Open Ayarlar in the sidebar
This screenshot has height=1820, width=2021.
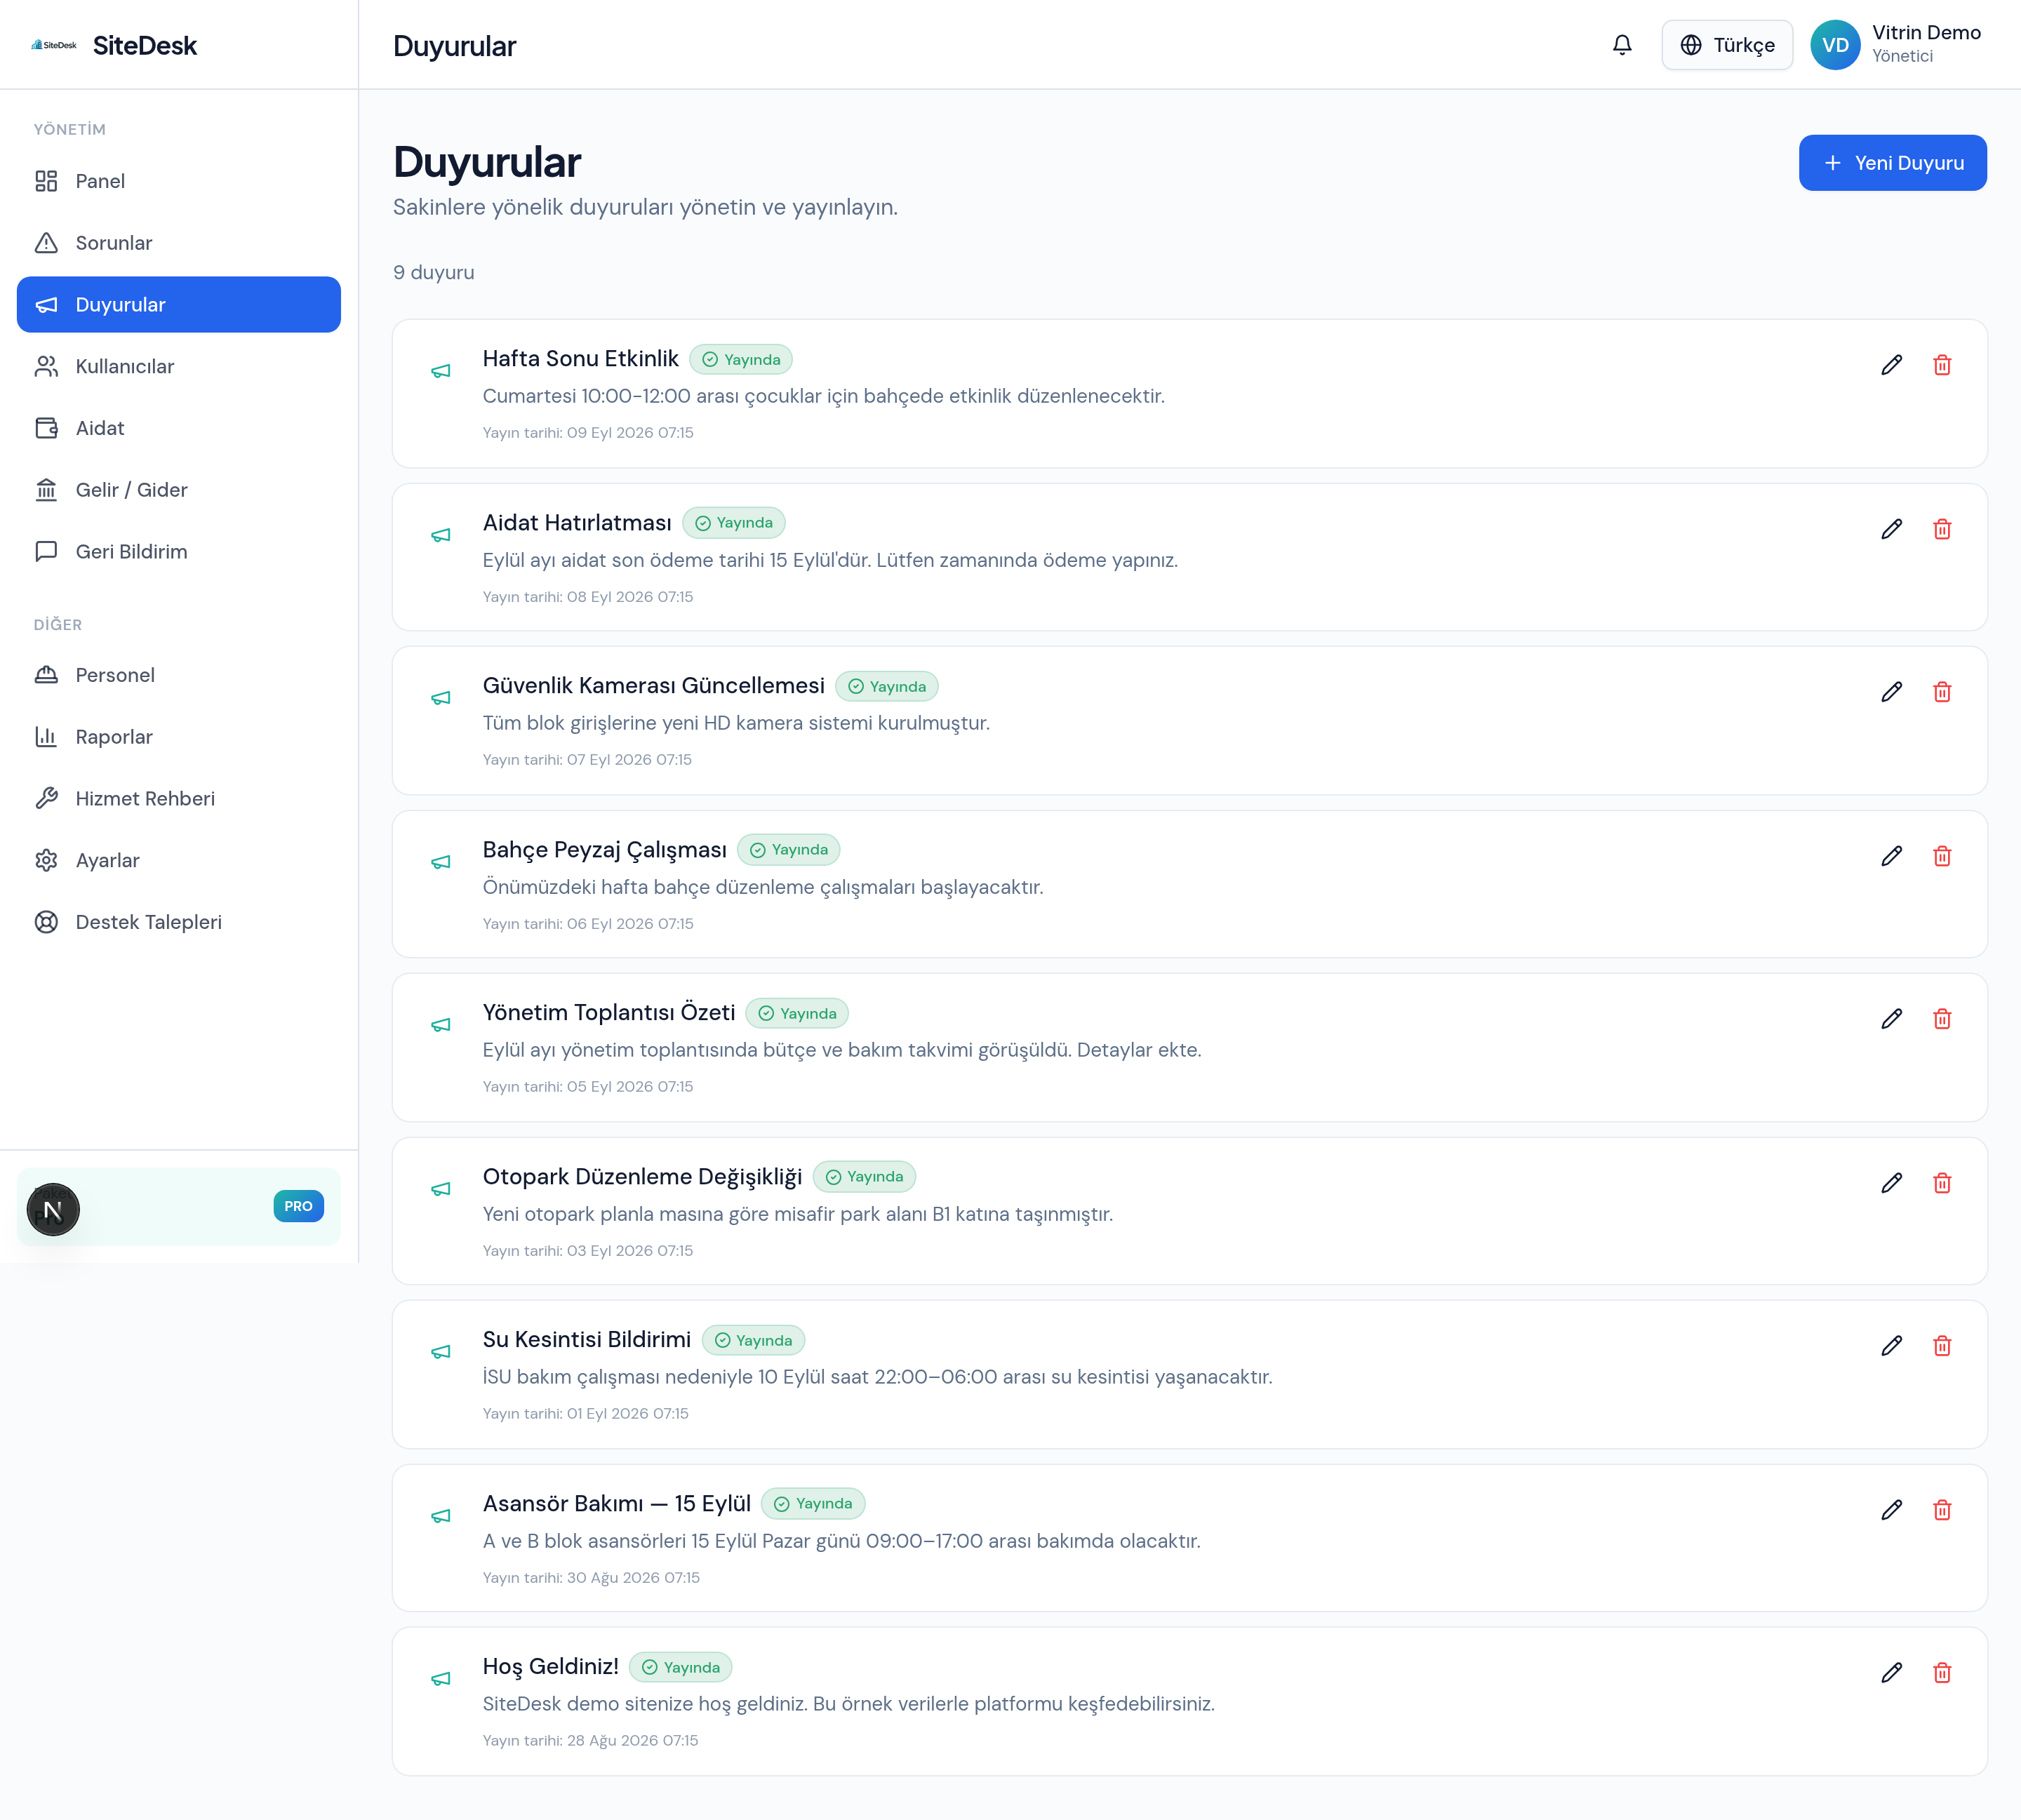[x=179, y=861]
